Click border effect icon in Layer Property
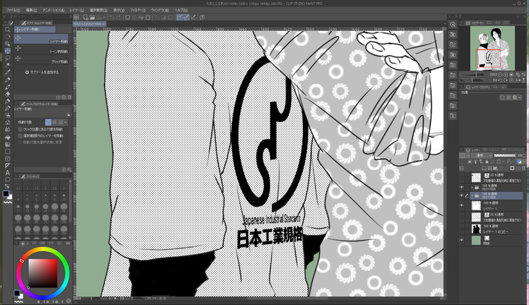Screen dimensions: 529x305 click(x=503, y=97)
